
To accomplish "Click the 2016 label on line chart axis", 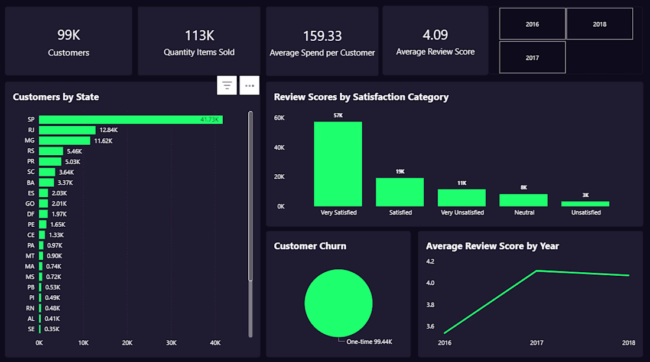I will coord(445,343).
